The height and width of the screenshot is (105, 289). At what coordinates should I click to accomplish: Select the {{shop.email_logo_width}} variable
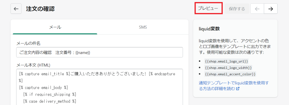click(228, 67)
